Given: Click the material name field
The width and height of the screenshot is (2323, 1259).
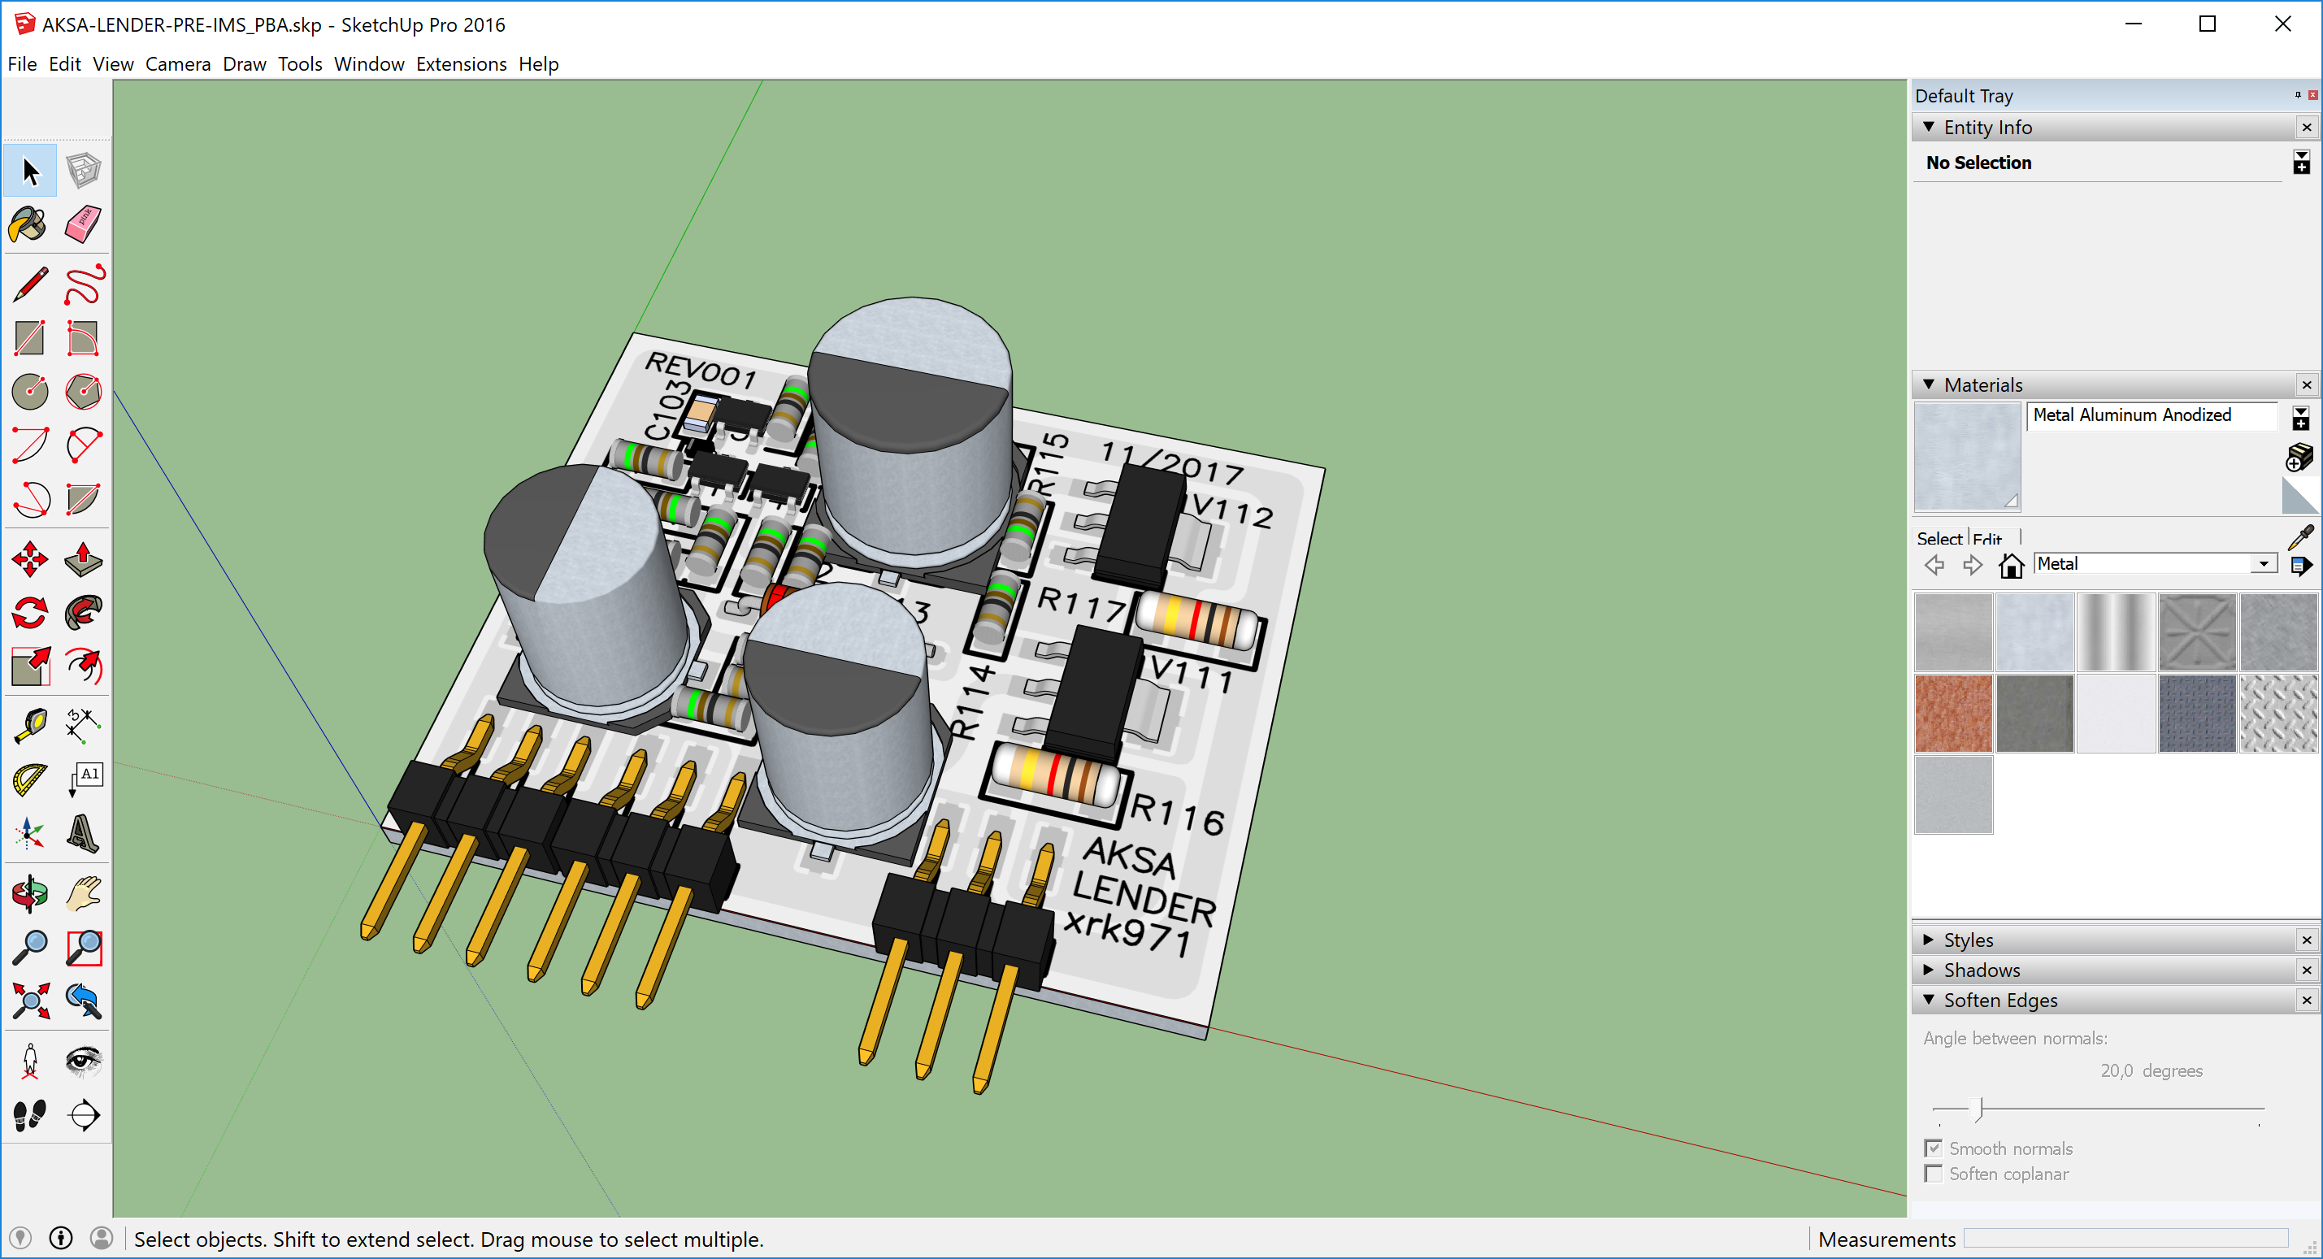Looking at the screenshot, I should (x=2151, y=415).
